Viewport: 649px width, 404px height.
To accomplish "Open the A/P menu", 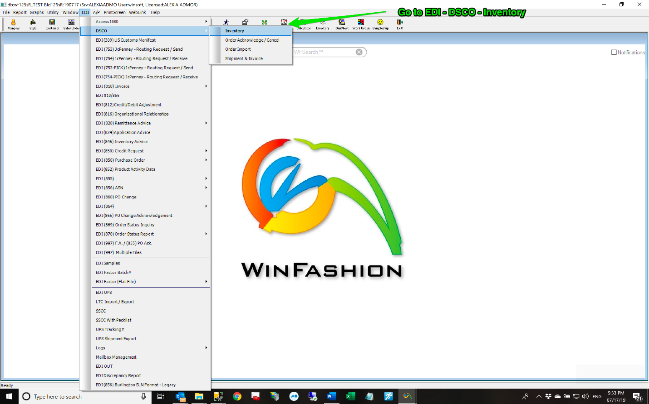I will (96, 12).
